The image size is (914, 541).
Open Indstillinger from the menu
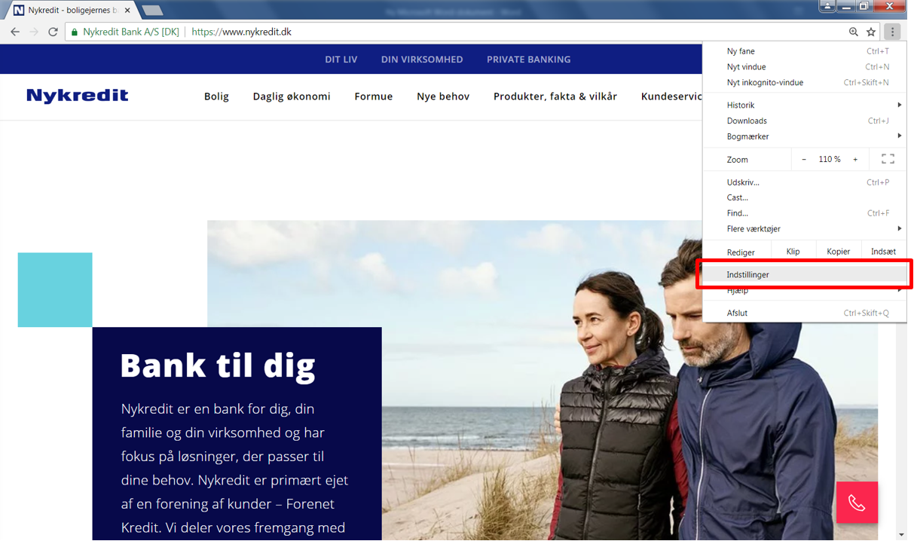tap(805, 274)
